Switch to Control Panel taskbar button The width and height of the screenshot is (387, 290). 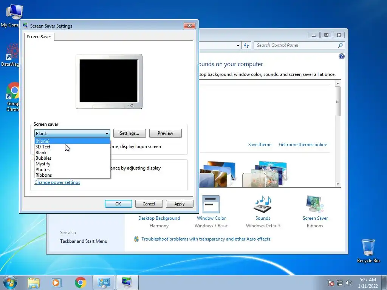tap(104, 282)
